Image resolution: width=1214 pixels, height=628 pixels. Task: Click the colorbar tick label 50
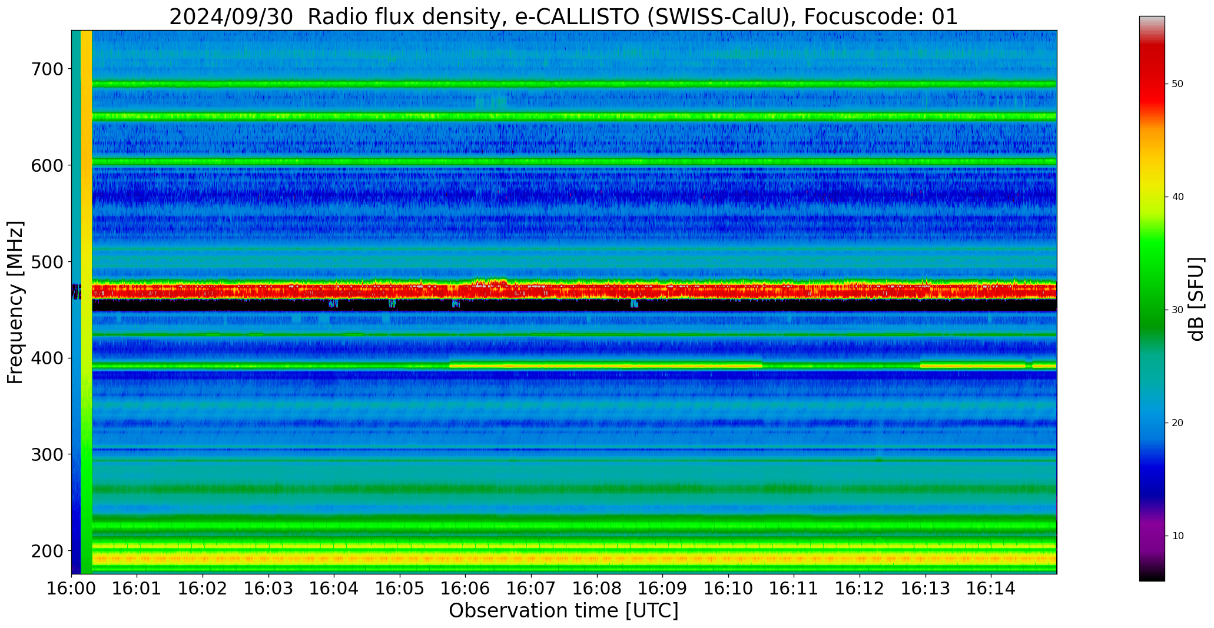tap(1177, 84)
